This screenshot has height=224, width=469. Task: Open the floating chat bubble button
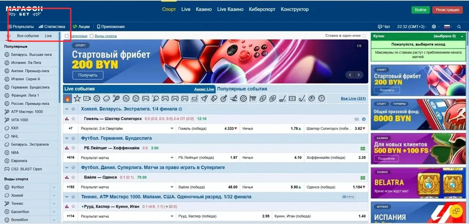pos(456,211)
